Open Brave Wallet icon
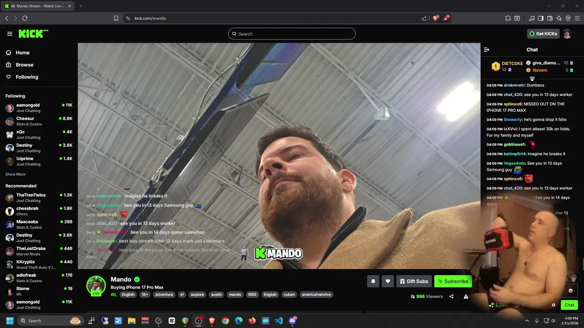The width and height of the screenshot is (584, 328). [550, 18]
